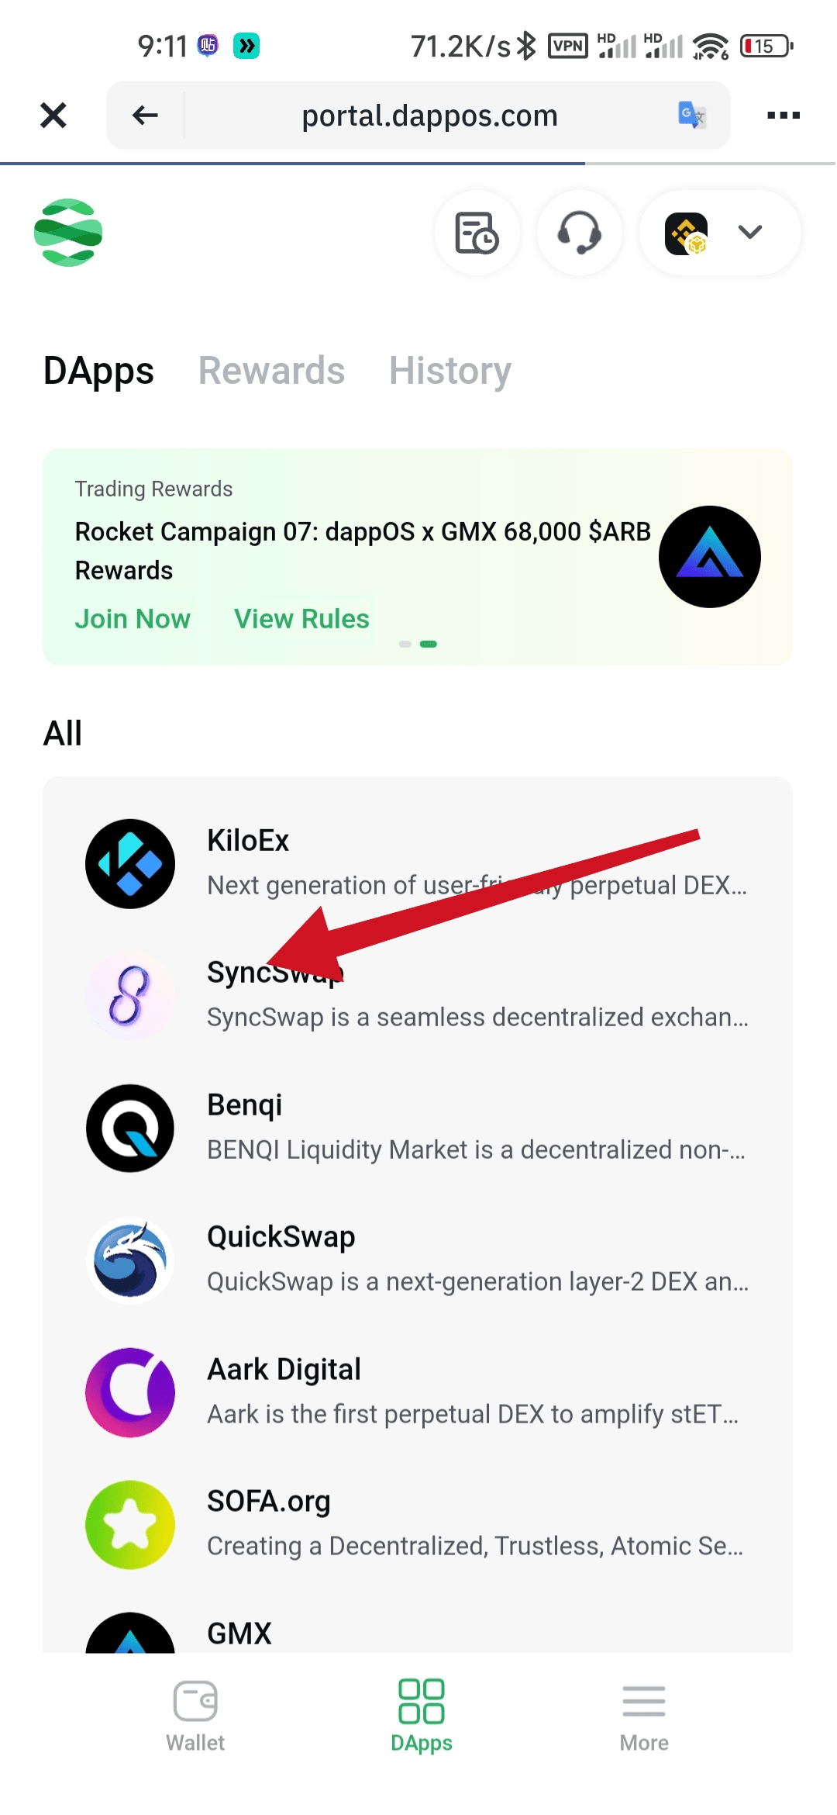Tap Join Now on Rocket Campaign

(x=133, y=619)
